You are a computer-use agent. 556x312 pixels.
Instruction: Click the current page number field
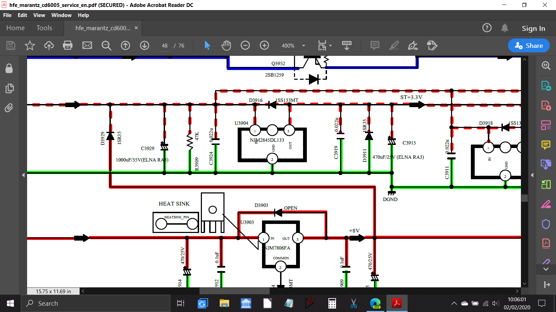pos(165,46)
